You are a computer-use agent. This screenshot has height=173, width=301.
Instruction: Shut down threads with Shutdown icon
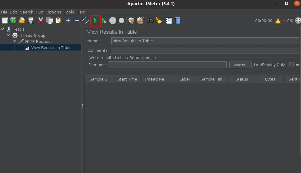121,21
